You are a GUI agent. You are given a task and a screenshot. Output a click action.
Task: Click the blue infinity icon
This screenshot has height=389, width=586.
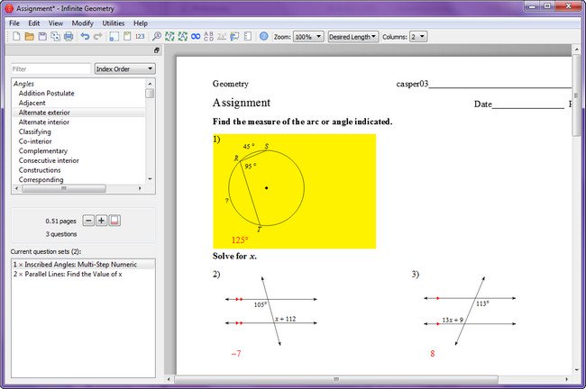pyautogui.click(x=196, y=37)
